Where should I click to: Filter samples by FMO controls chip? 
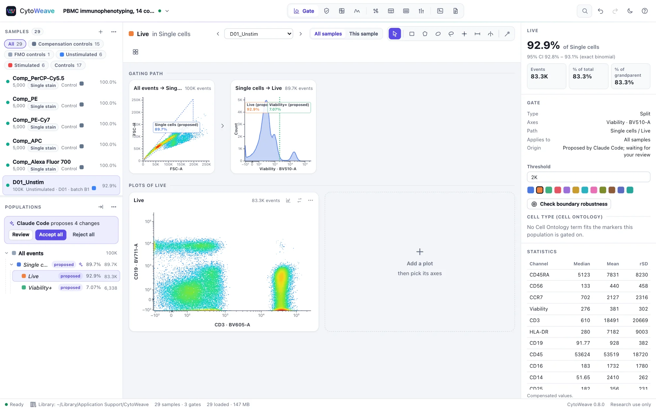coord(29,54)
